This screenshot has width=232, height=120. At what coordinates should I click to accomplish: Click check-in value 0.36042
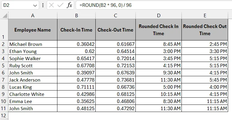point(76,44)
